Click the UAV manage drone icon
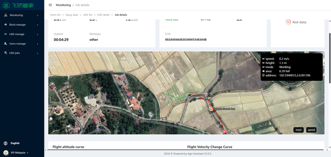Screen dimensions: 331x157 [x=6, y=34]
